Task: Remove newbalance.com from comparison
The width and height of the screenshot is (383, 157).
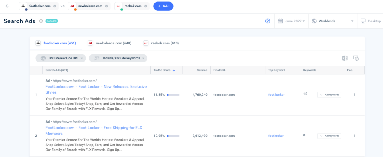Action: (x=107, y=6)
